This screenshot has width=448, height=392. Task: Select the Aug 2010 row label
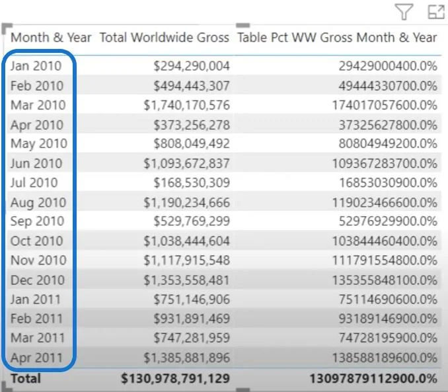(38, 203)
